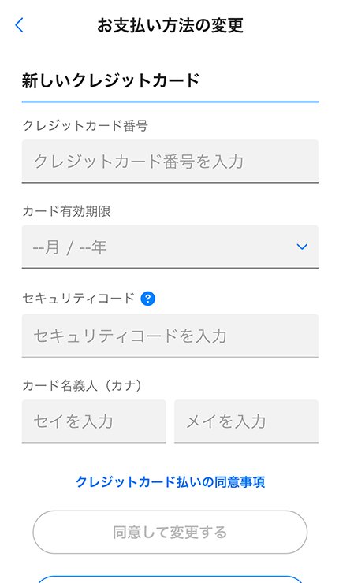Select the セイを入力 name field
The height and width of the screenshot is (583, 339).
(94, 421)
